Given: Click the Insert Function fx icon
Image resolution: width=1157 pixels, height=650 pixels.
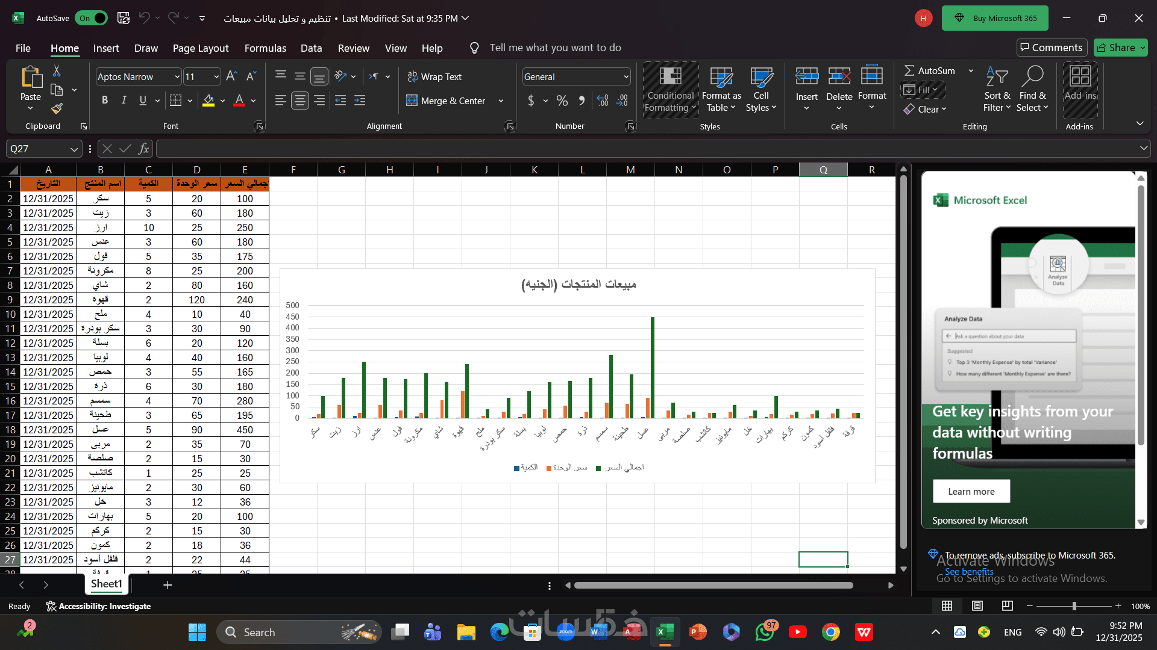Looking at the screenshot, I should point(143,149).
